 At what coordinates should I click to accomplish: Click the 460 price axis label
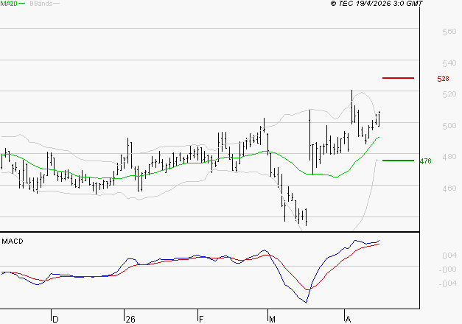click(430, 189)
